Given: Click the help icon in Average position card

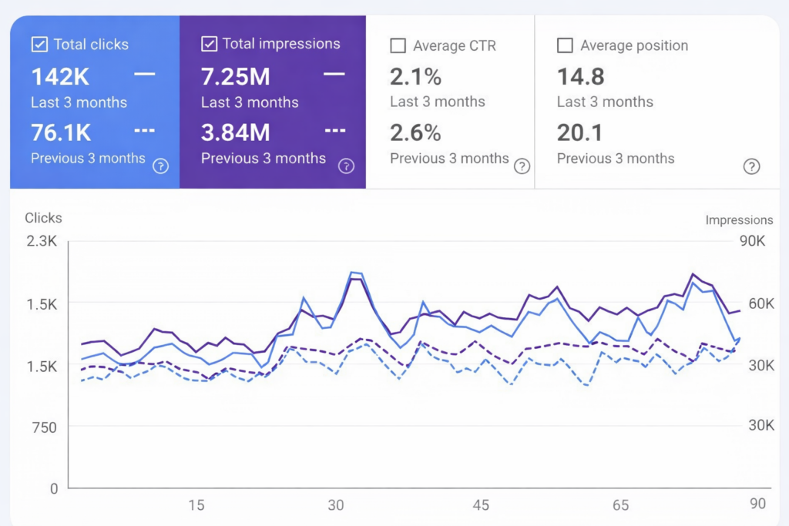Looking at the screenshot, I should tap(751, 166).
